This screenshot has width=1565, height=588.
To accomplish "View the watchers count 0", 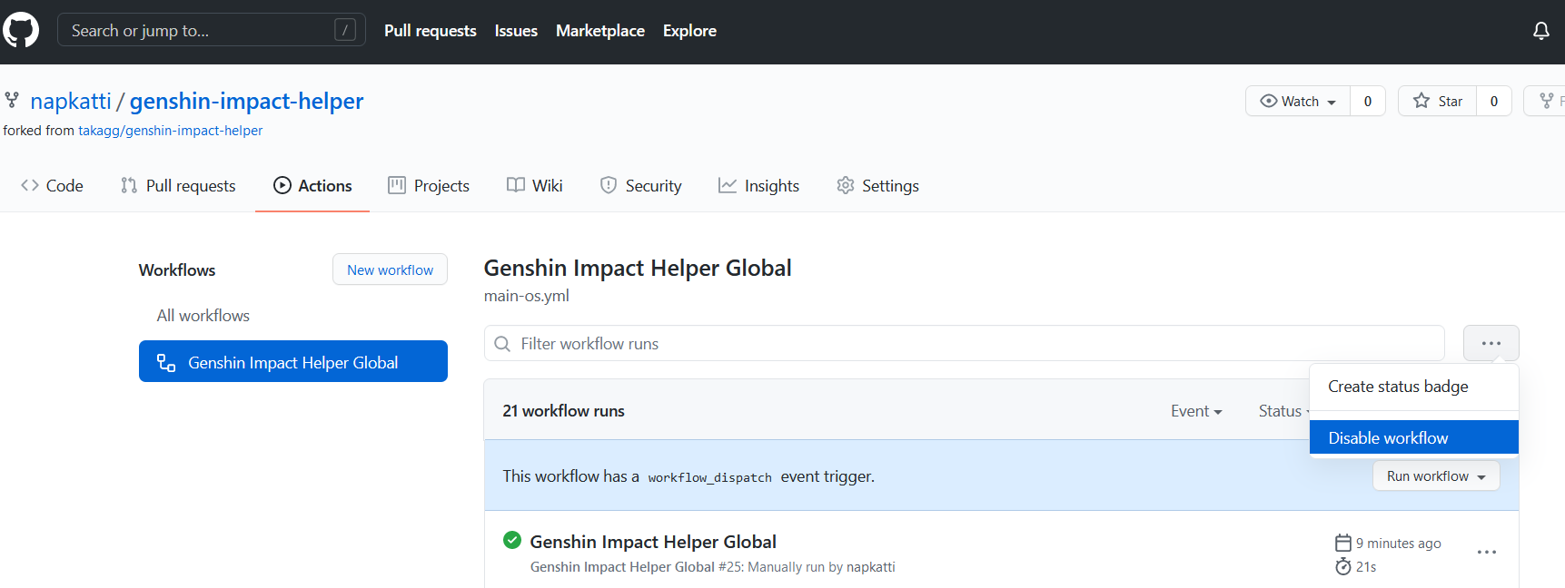I will [1367, 101].
